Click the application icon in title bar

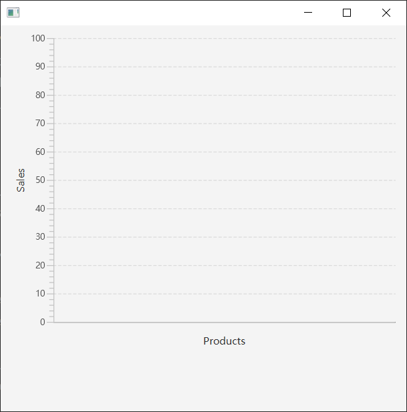(x=13, y=13)
